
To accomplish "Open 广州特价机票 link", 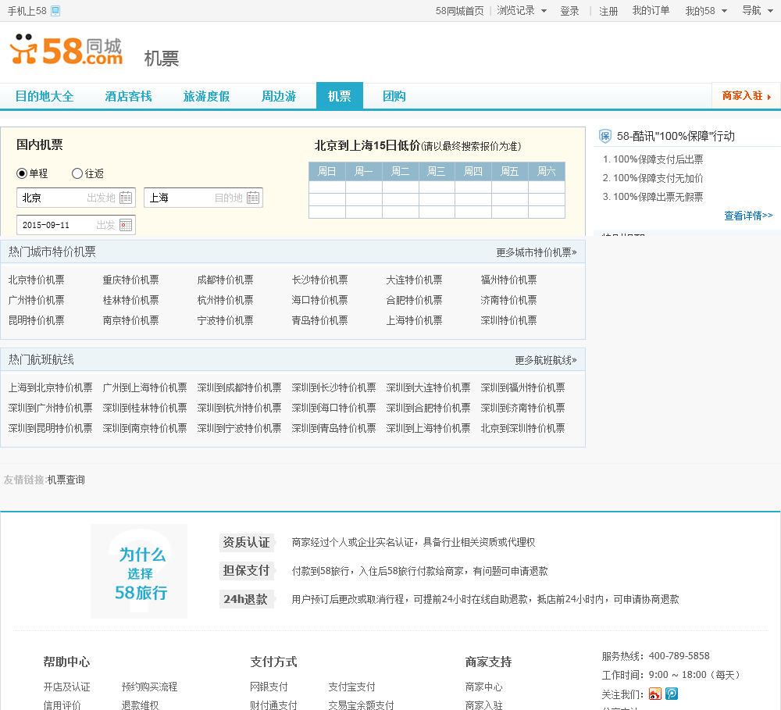I will tap(37, 301).
